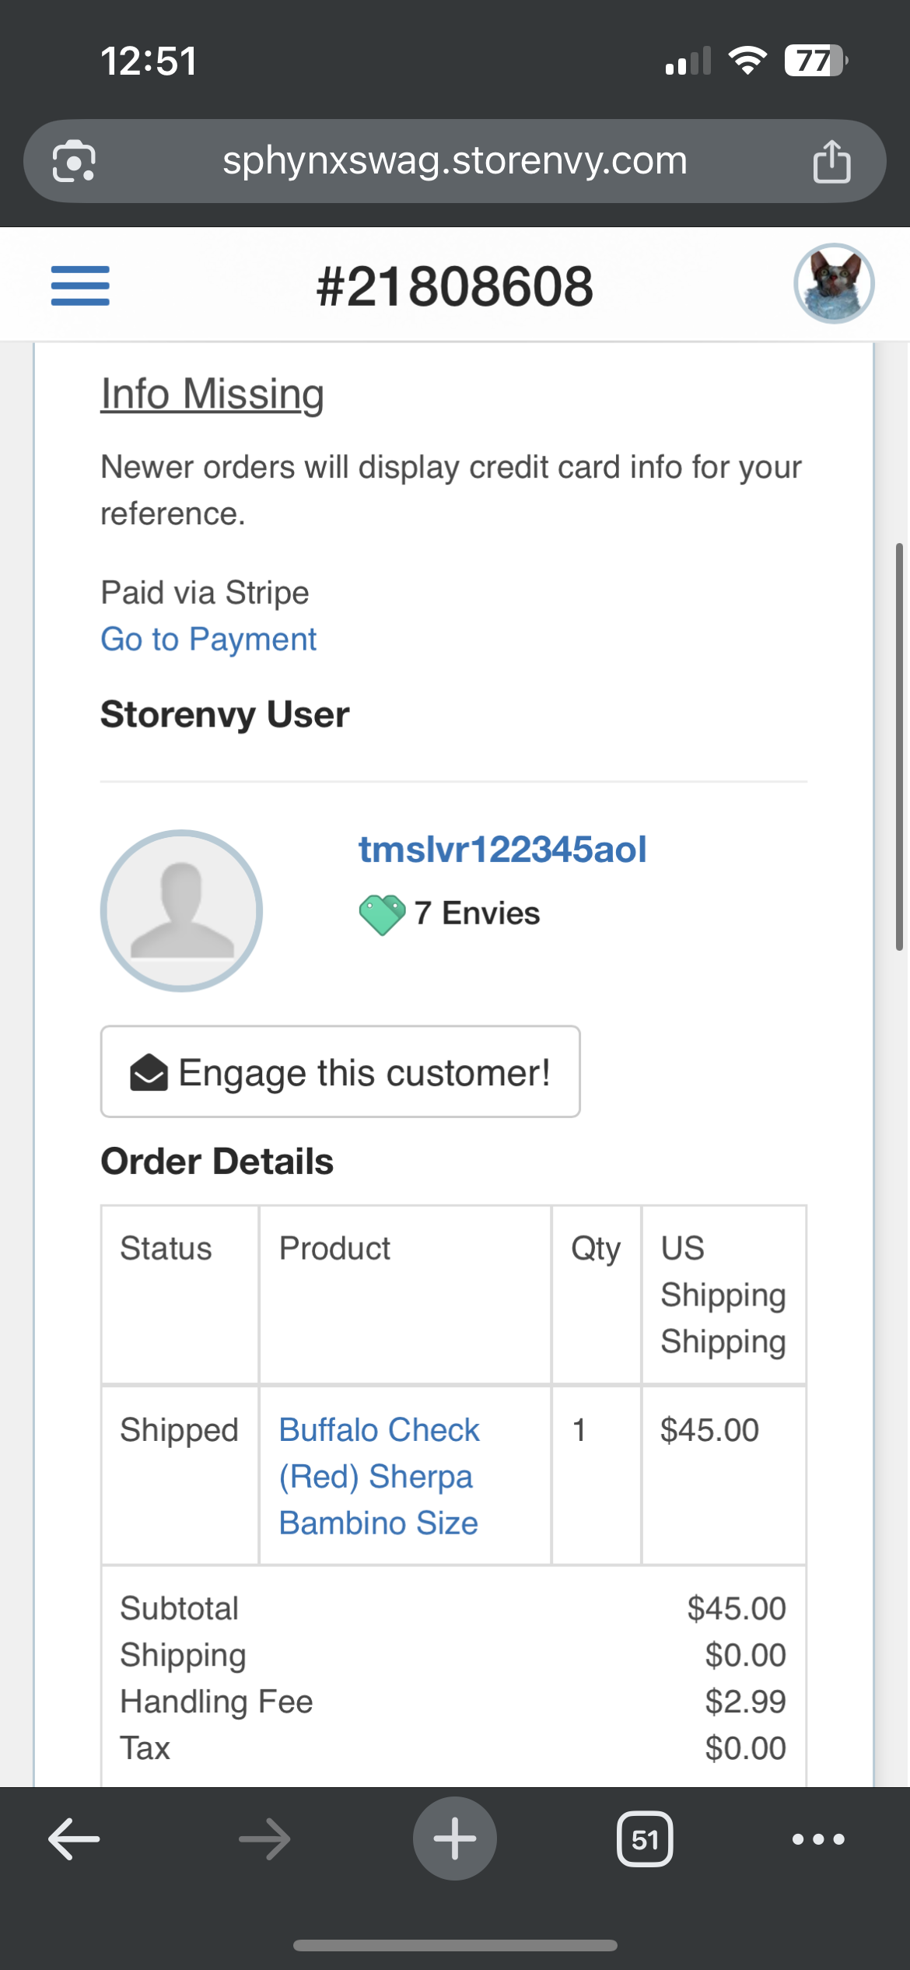Tap the home indicator bar
This screenshot has height=1970, width=910.
[x=455, y=1945]
